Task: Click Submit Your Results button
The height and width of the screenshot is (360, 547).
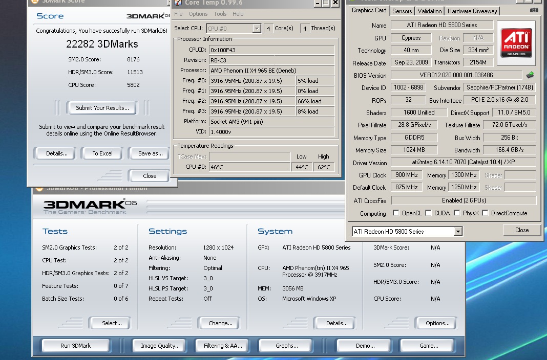Action: coord(102,108)
